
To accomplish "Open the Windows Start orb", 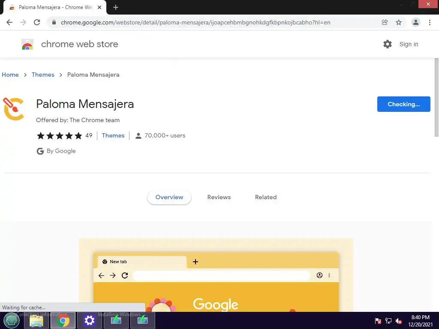I will point(11,320).
